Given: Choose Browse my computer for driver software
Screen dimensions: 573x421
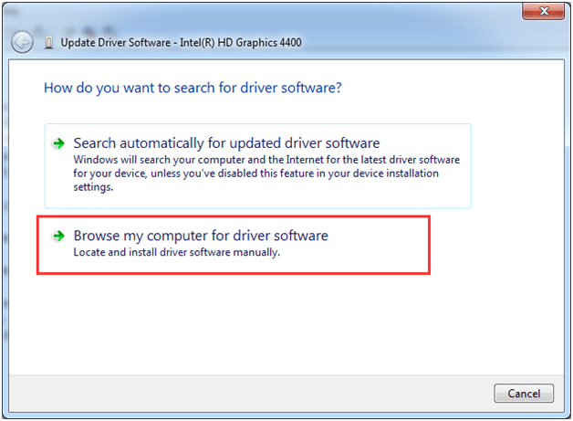Looking at the screenshot, I should (x=201, y=236).
